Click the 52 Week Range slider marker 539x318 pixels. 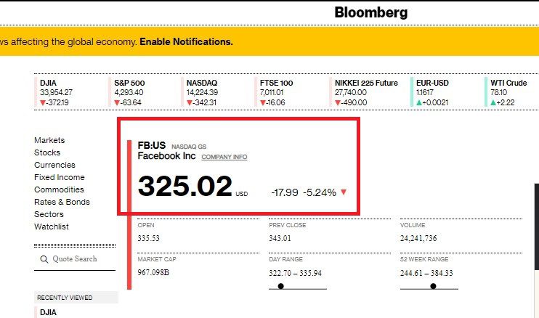click(433, 286)
